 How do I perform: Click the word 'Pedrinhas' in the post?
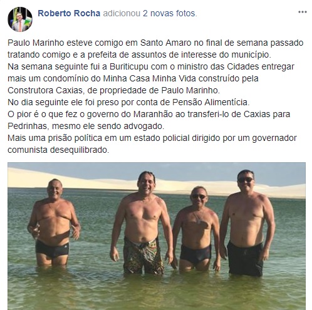(27, 126)
